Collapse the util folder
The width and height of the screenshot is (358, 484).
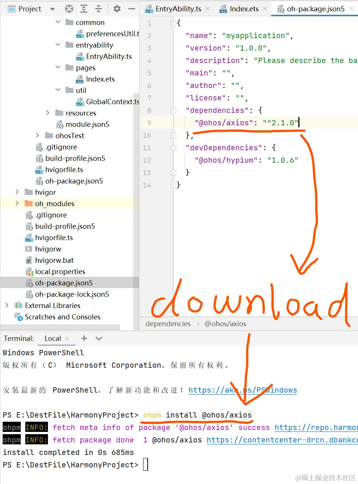[x=58, y=90]
